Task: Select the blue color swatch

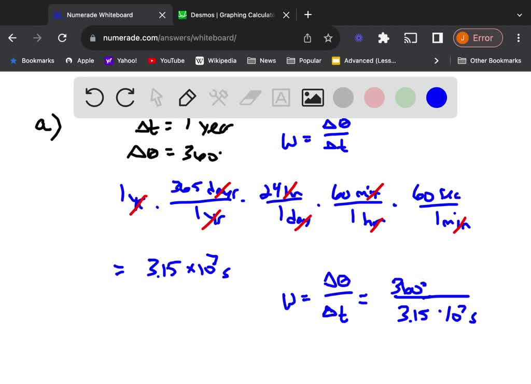Action: click(x=436, y=97)
